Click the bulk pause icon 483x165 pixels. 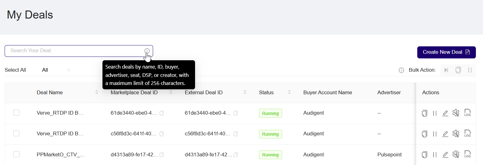pyautogui.click(x=470, y=70)
